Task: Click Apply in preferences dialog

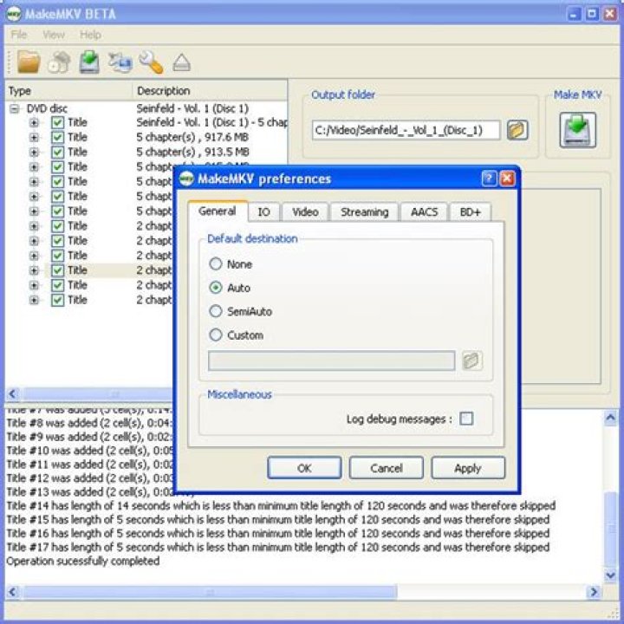Action: coord(468,468)
